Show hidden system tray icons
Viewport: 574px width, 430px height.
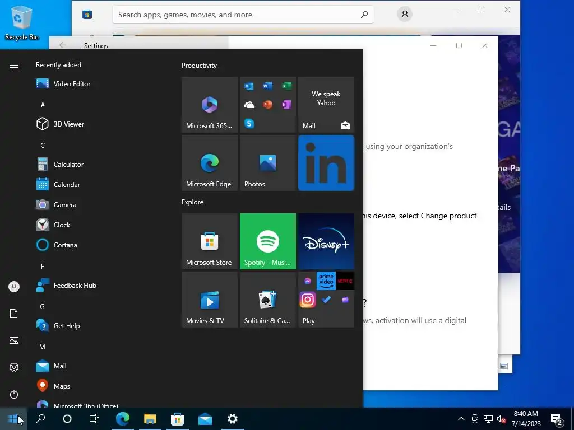461,419
